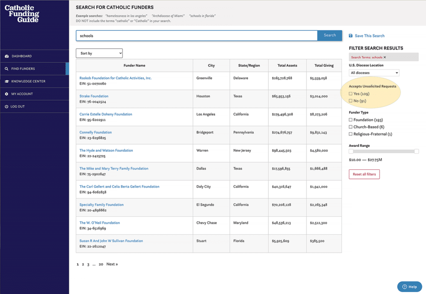The width and height of the screenshot is (426, 294).
Task: Go to results page 3
Action: [x=88, y=264]
